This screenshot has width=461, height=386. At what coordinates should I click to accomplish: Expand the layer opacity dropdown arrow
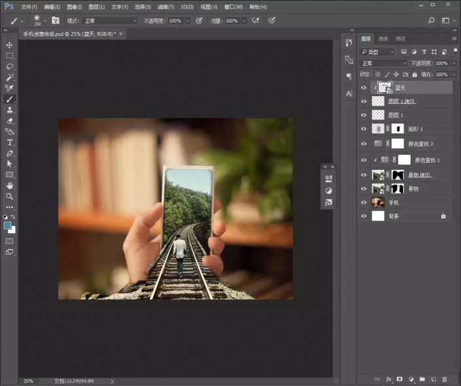(454, 63)
